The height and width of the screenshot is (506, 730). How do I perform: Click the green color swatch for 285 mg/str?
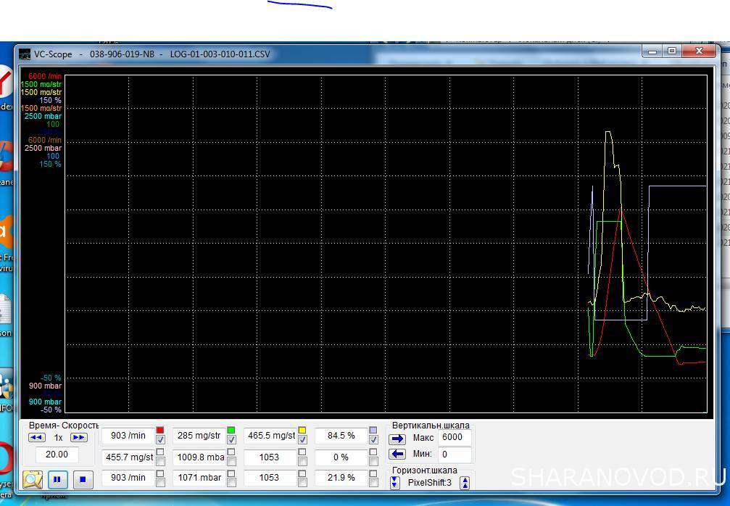coord(231,431)
